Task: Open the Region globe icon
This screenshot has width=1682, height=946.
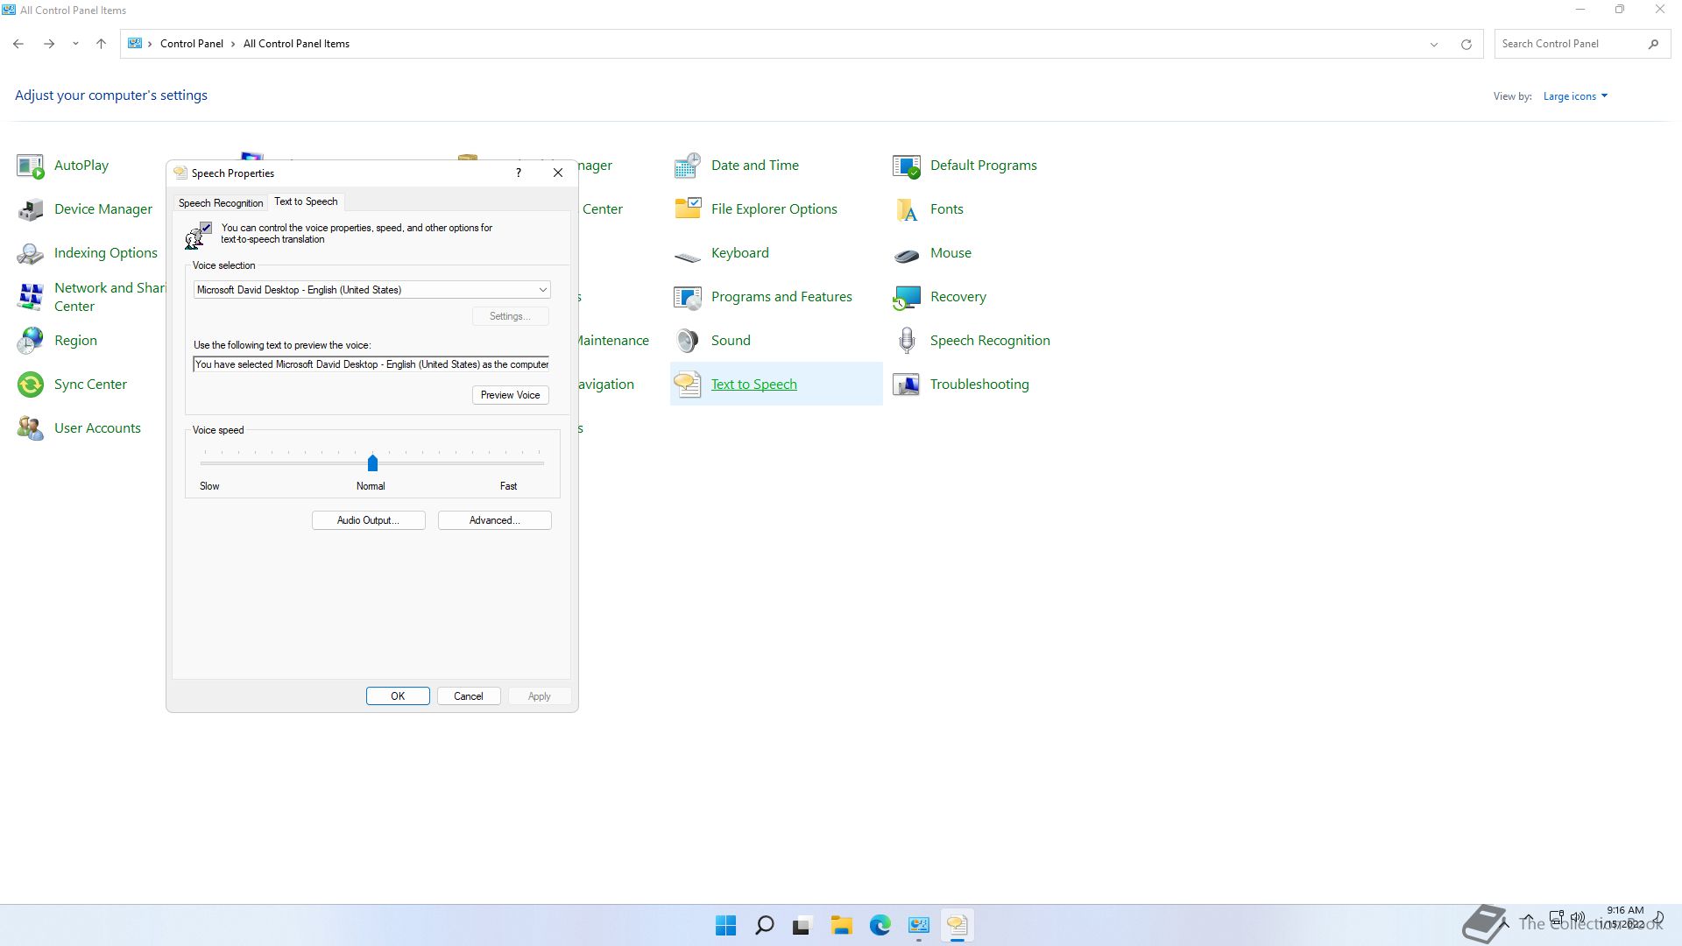Action: coord(31,341)
